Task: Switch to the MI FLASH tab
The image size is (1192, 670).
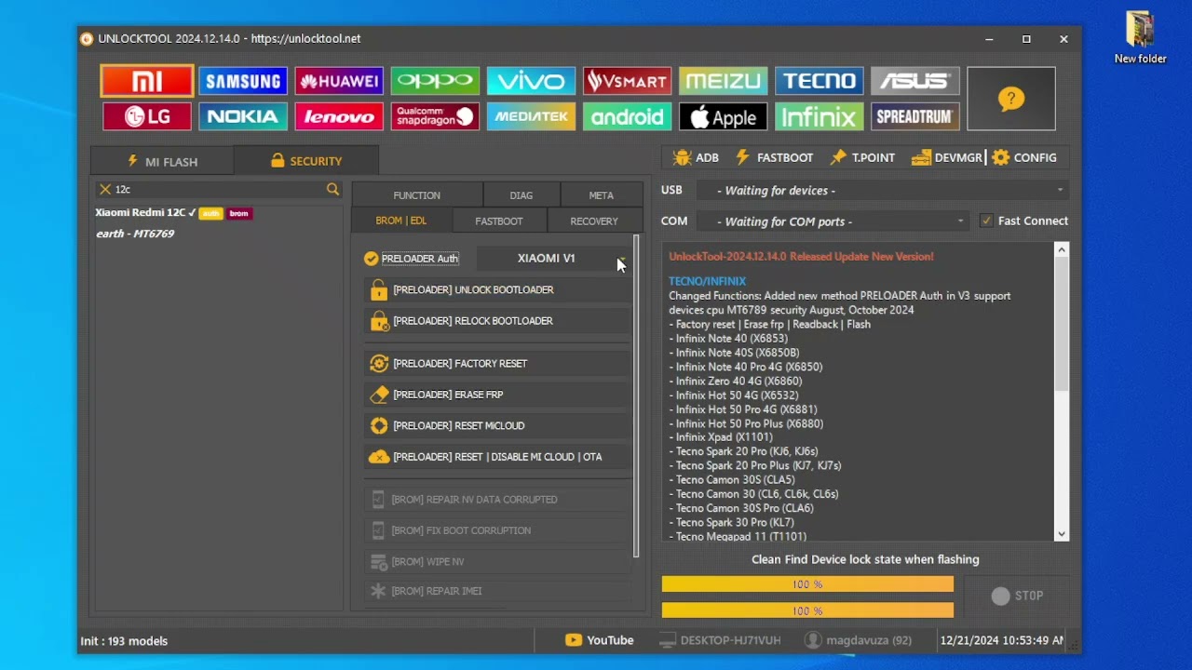Action: 162,162
